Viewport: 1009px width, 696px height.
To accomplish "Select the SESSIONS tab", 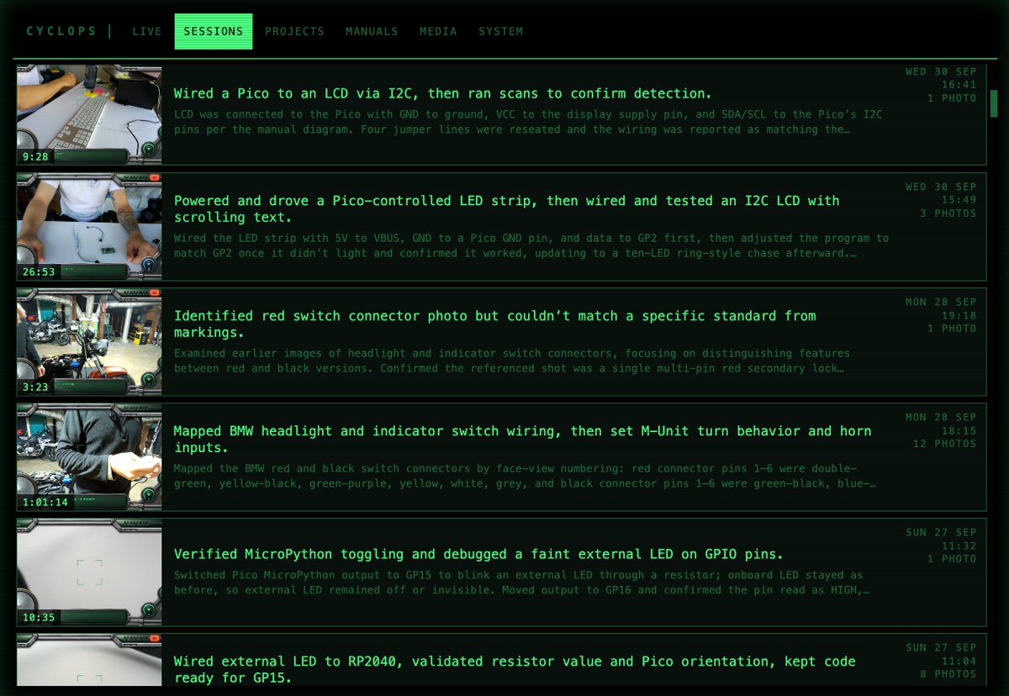I will (214, 31).
